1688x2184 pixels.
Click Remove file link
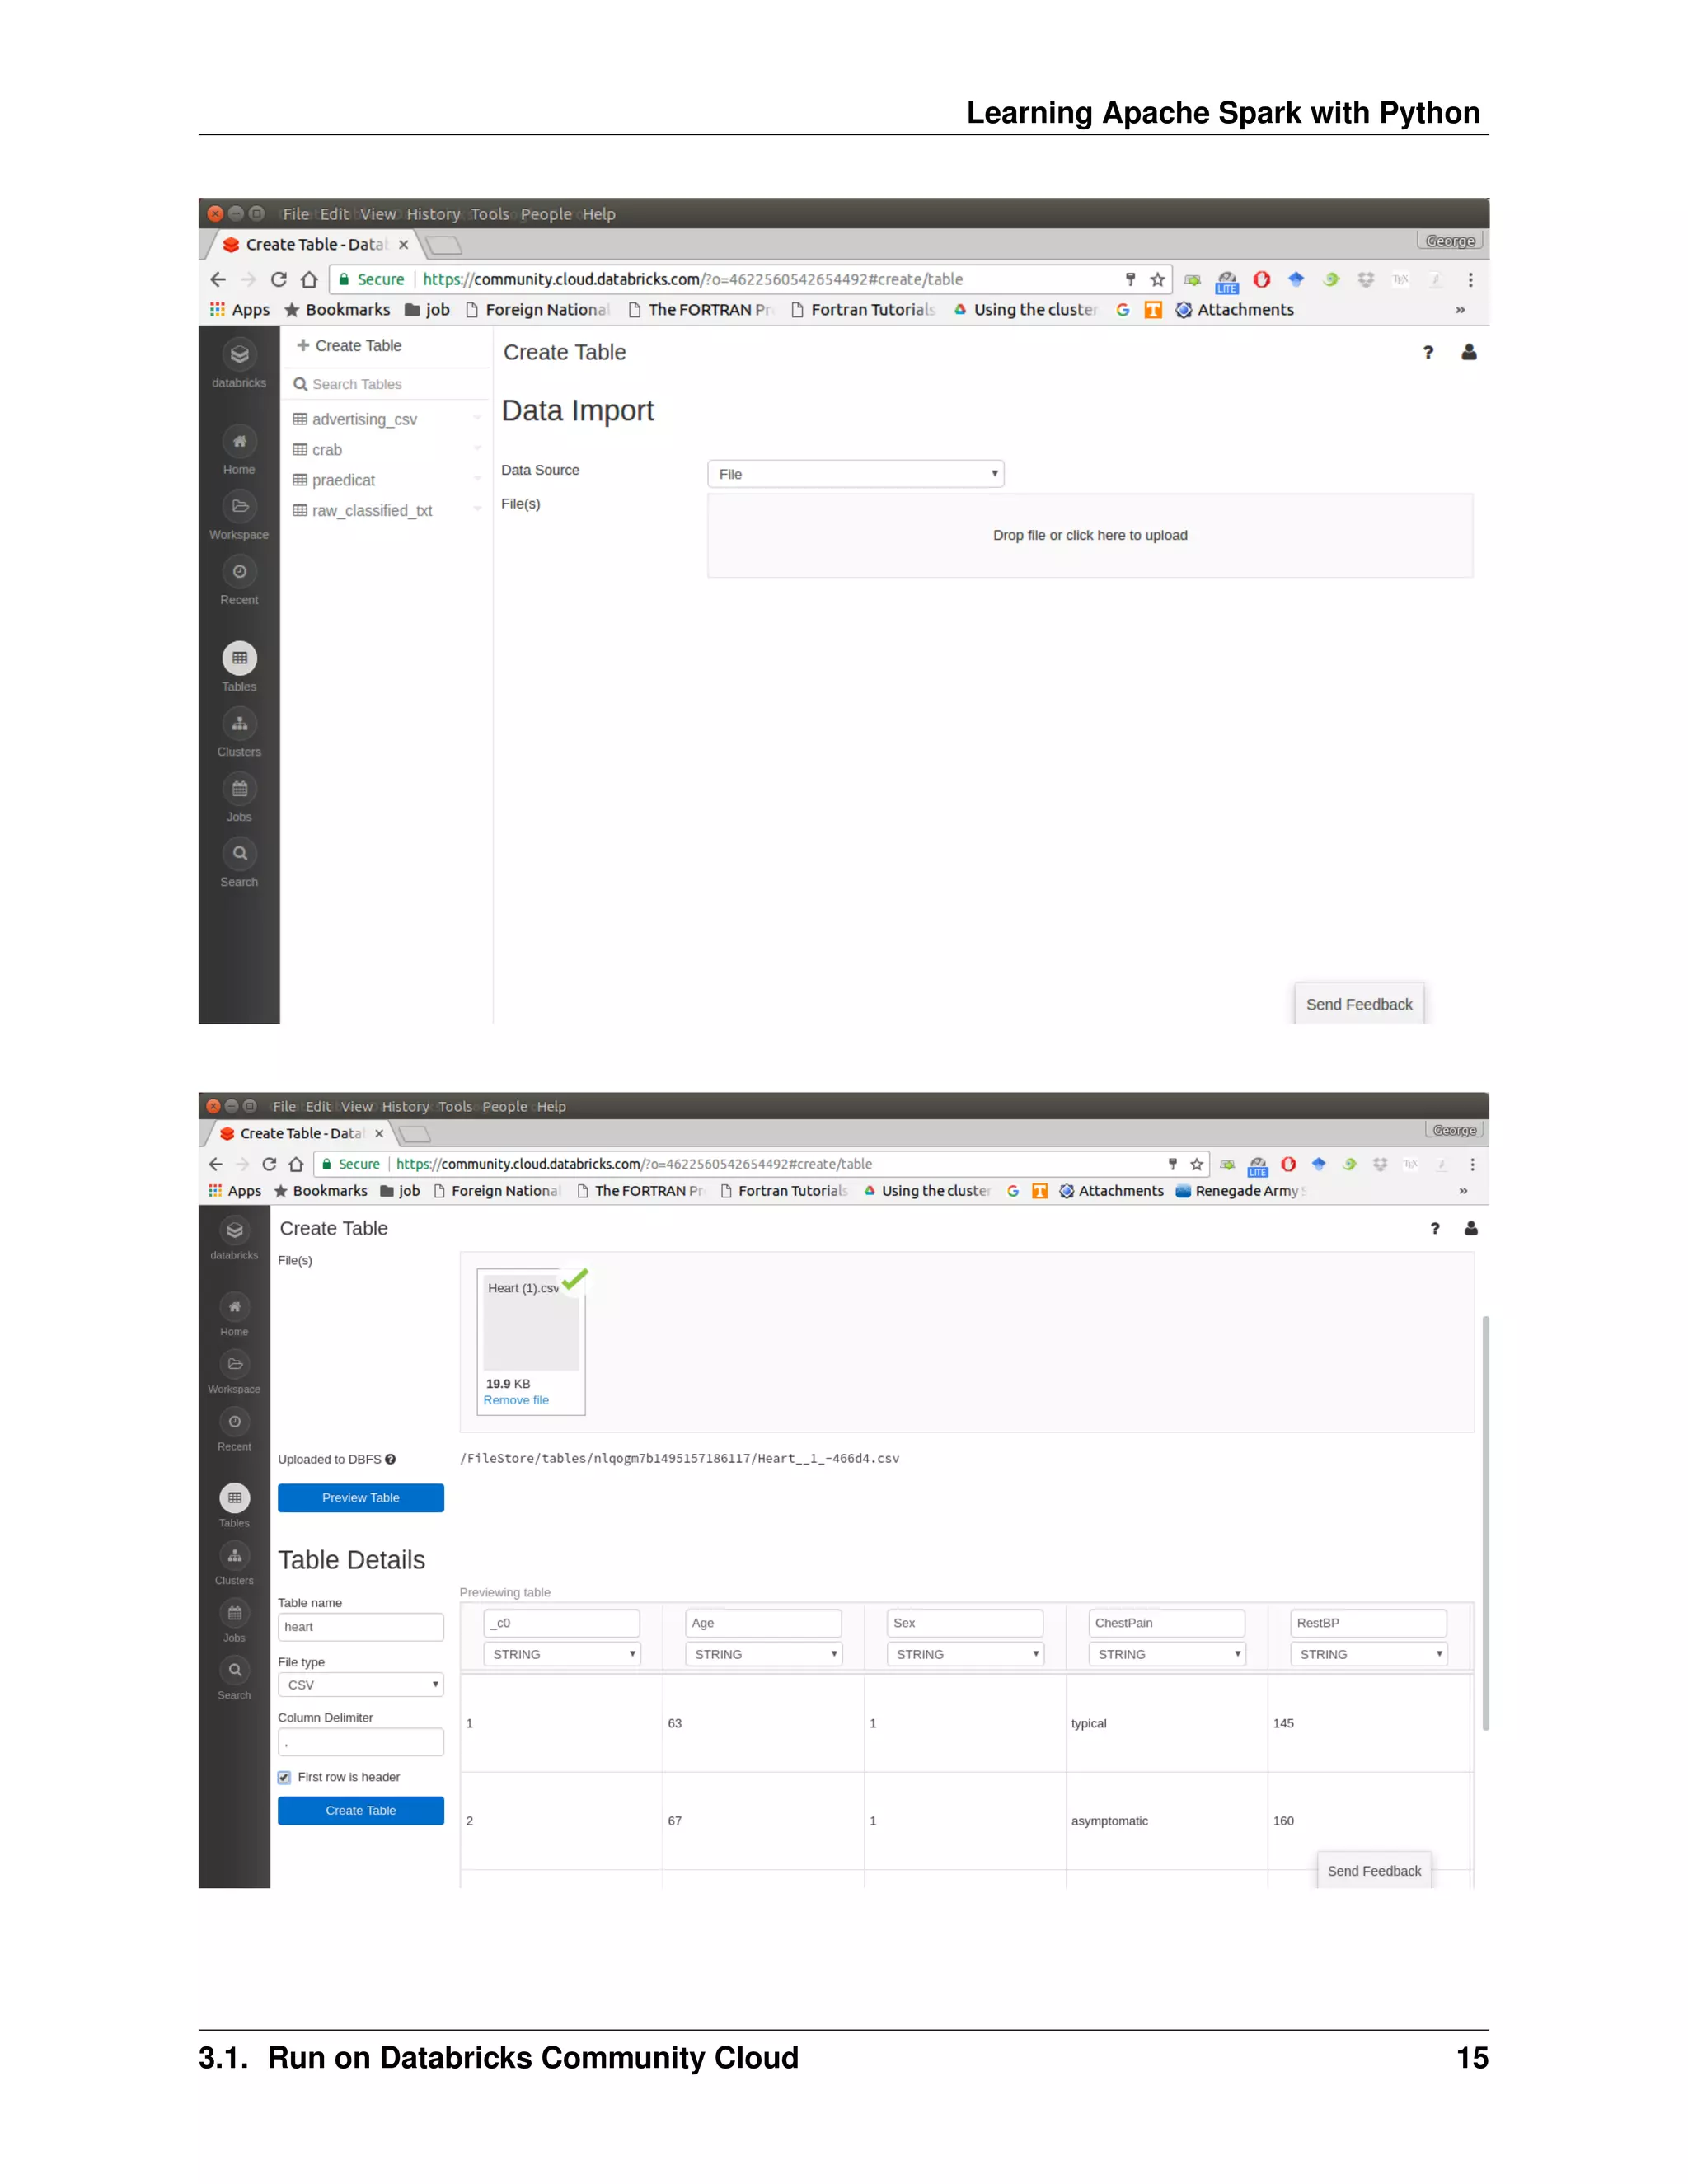[x=516, y=1400]
